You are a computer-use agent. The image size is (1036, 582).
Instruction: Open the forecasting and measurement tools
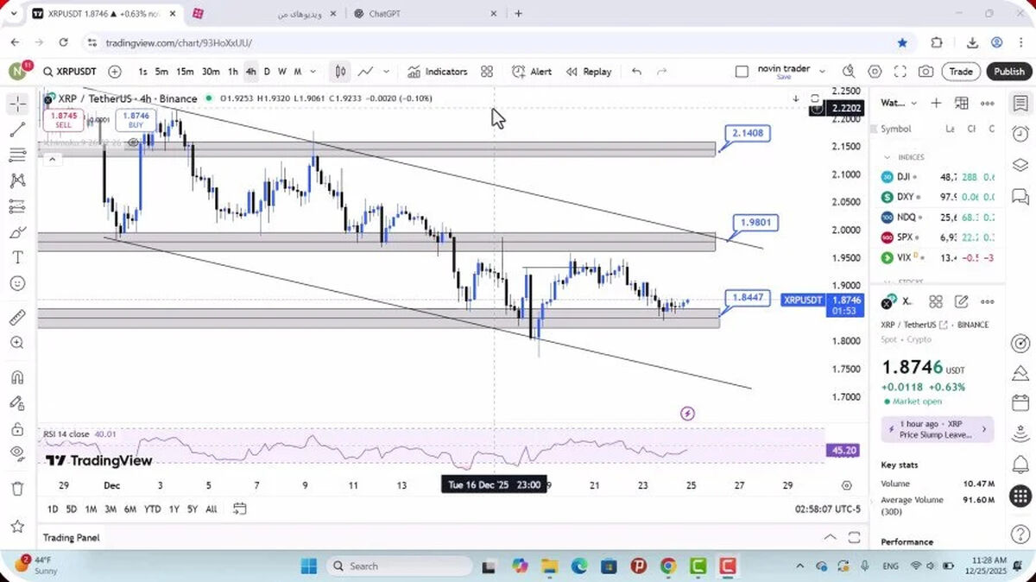point(18,206)
